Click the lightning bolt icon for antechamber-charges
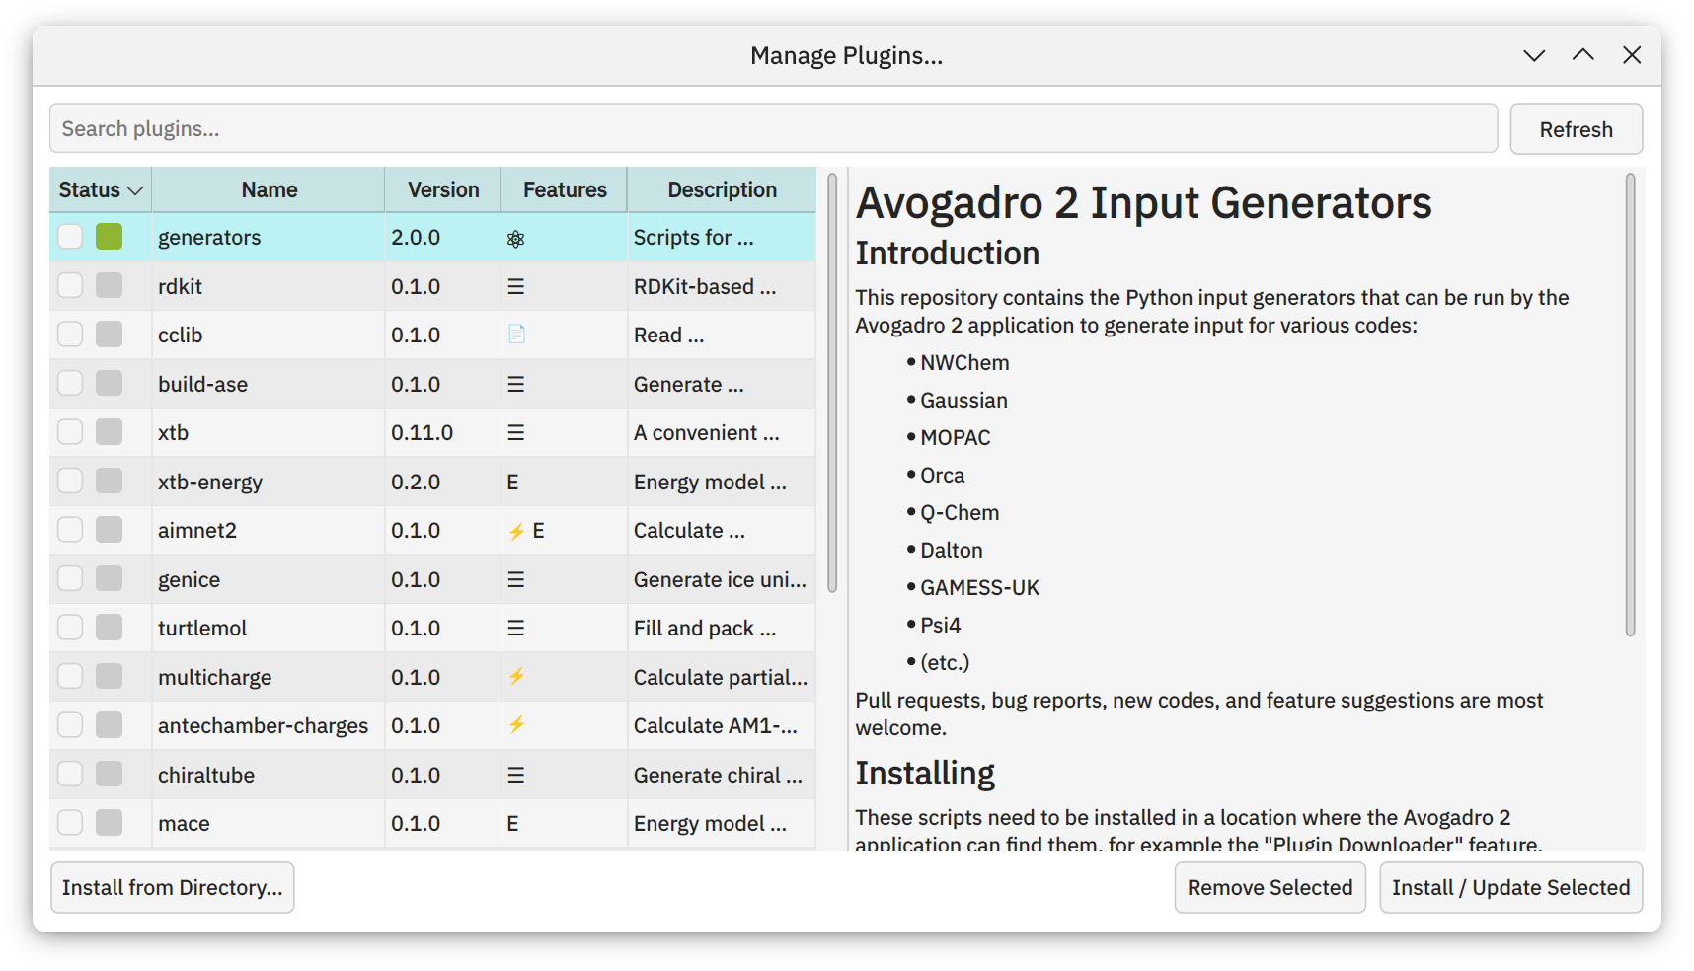This screenshot has width=1694, height=971. click(x=516, y=725)
